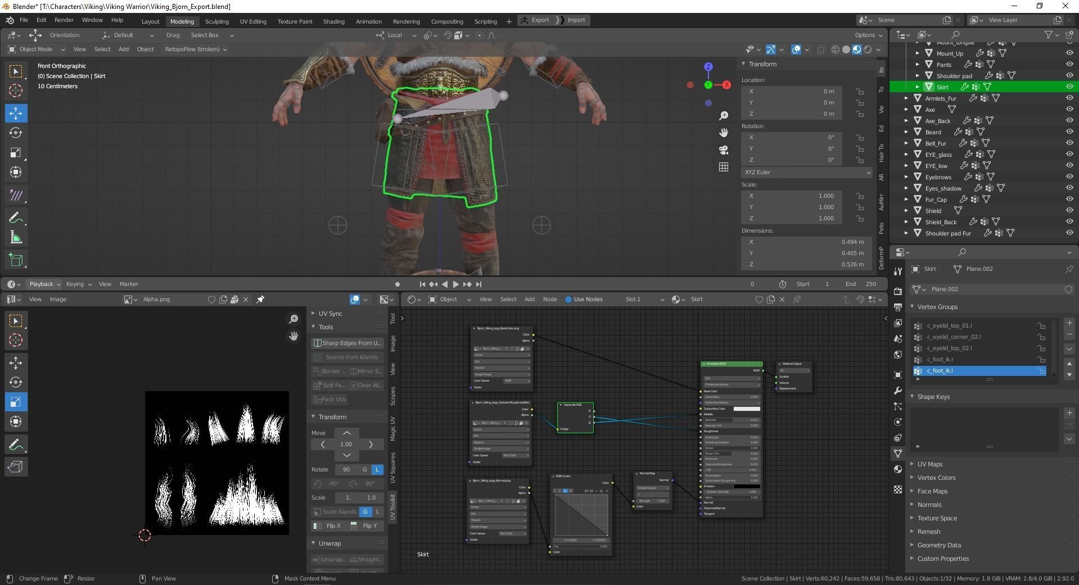Toggle the Rotate L local button

(x=377, y=470)
